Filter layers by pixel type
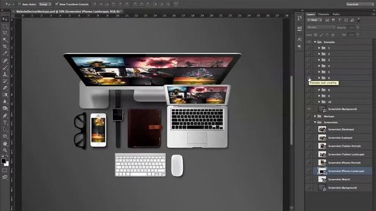This screenshot has height=211, width=376. coord(327,21)
